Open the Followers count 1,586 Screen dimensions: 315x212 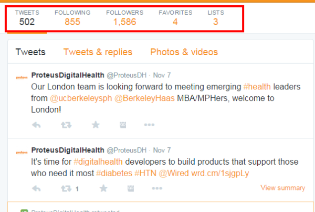pyautogui.click(x=125, y=18)
